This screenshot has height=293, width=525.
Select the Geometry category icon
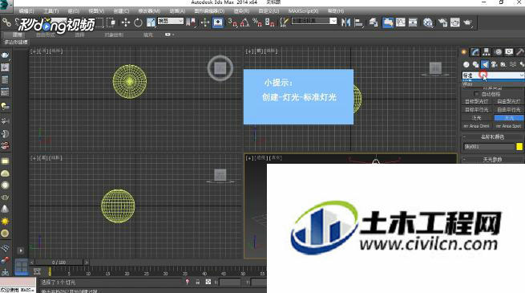pyautogui.click(x=466, y=64)
